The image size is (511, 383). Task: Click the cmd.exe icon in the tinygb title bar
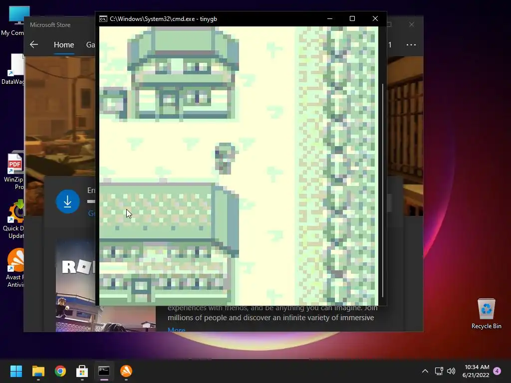click(x=103, y=19)
